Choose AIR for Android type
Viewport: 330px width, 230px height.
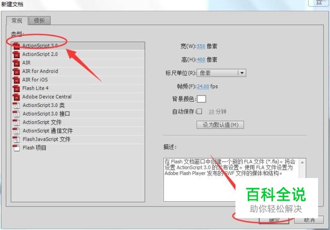coord(78,71)
